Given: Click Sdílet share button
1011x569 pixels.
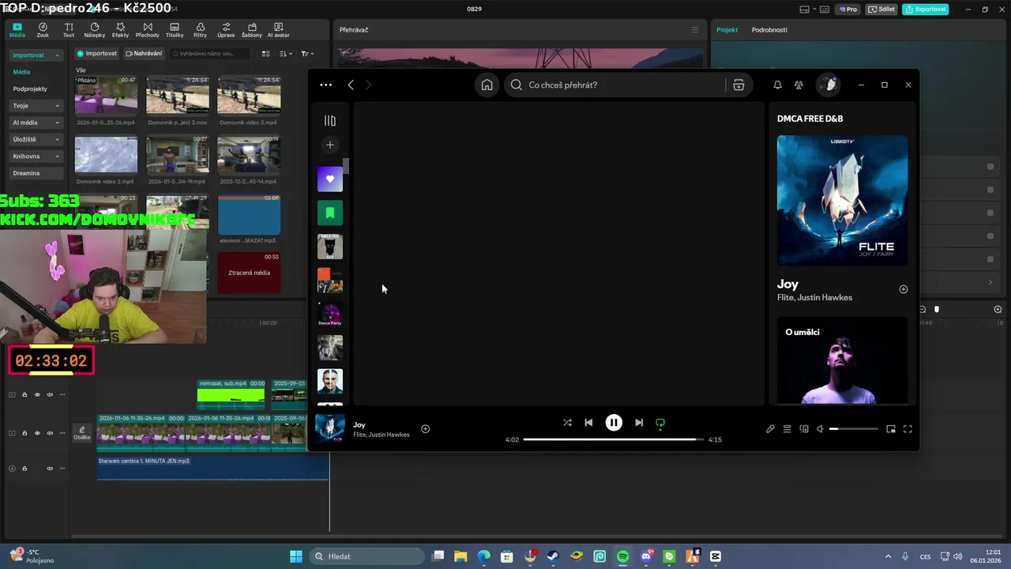Looking at the screenshot, I should (881, 9).
